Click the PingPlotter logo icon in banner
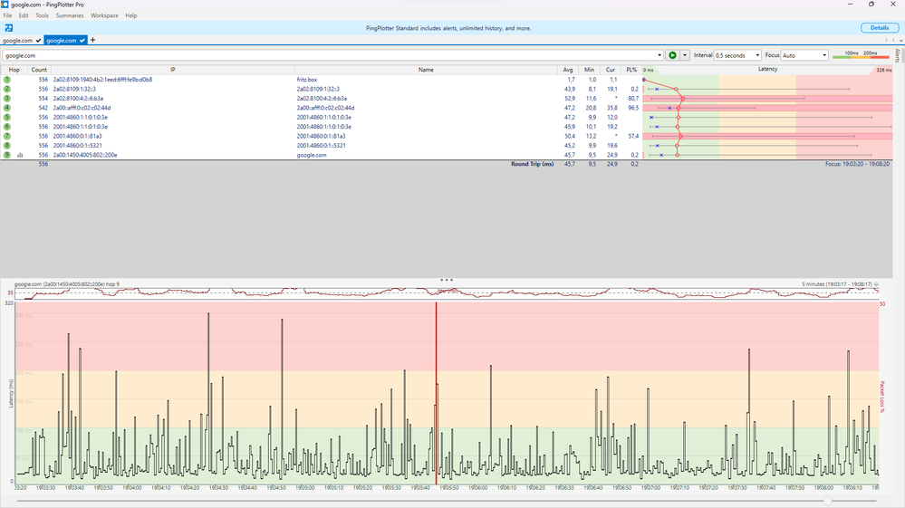 (7, 28)
